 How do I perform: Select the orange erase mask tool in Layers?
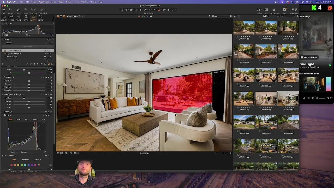point(49,64)
